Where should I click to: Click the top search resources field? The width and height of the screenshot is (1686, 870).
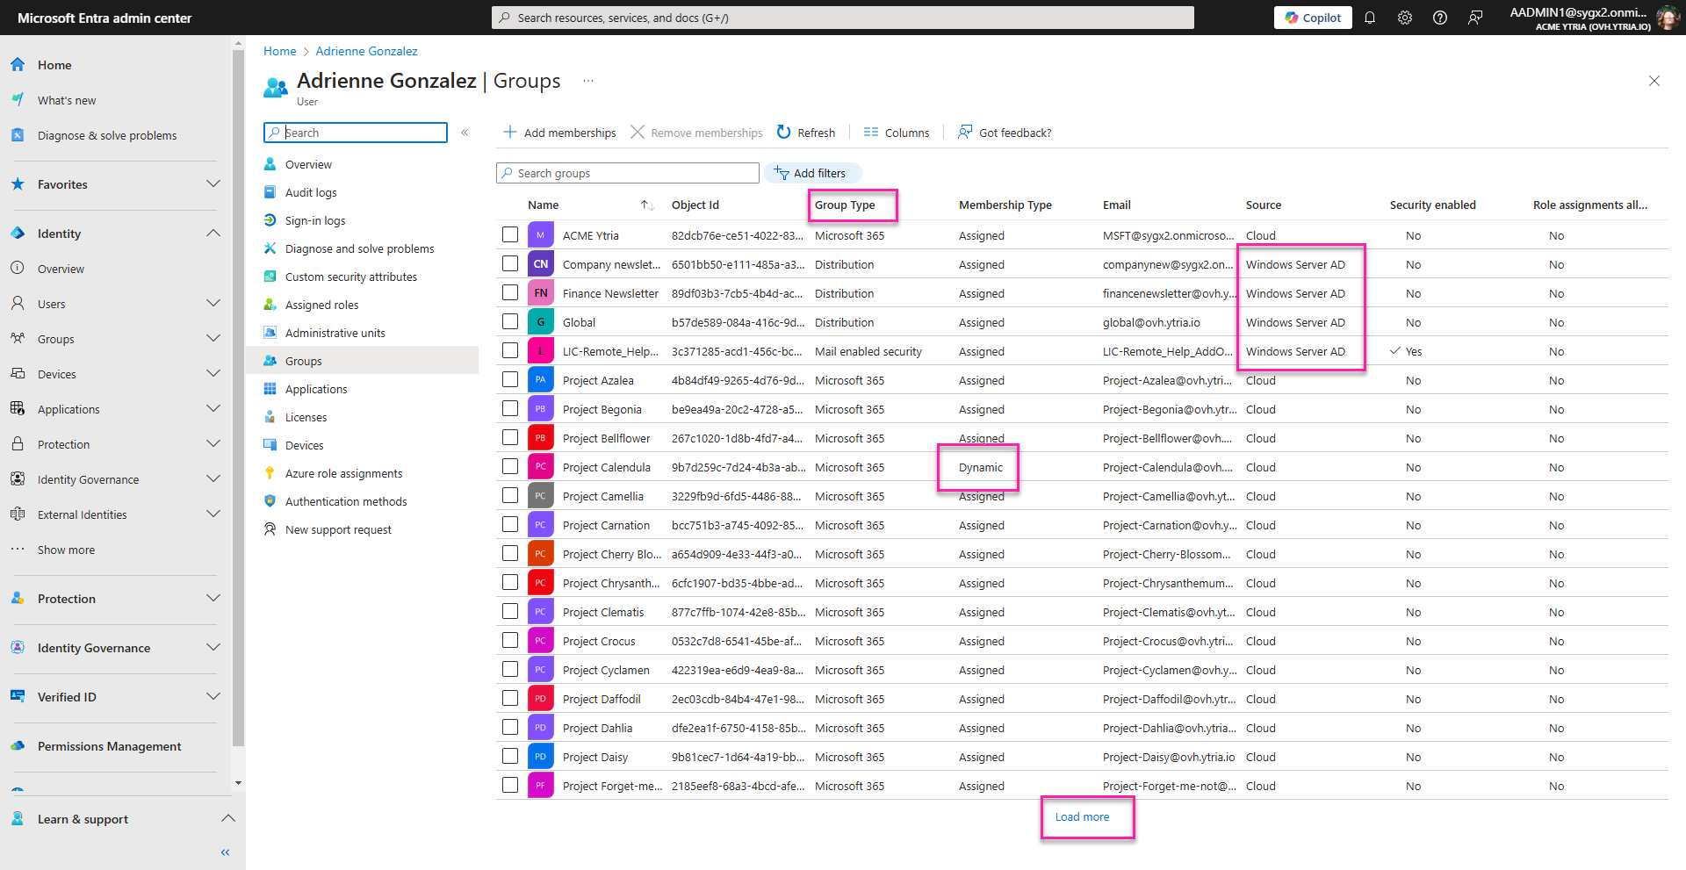pos(843,18)
